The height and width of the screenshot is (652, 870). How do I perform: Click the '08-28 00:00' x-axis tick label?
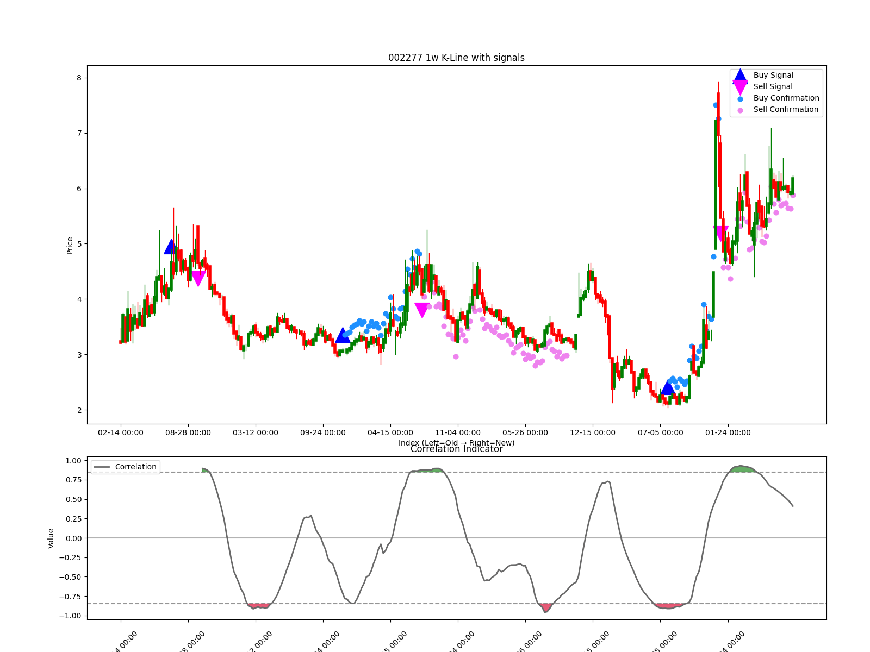188,432
